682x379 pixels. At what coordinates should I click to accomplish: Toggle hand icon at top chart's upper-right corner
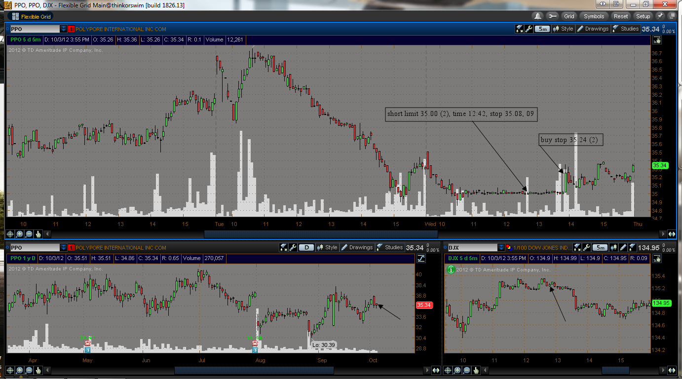(657, 39)
